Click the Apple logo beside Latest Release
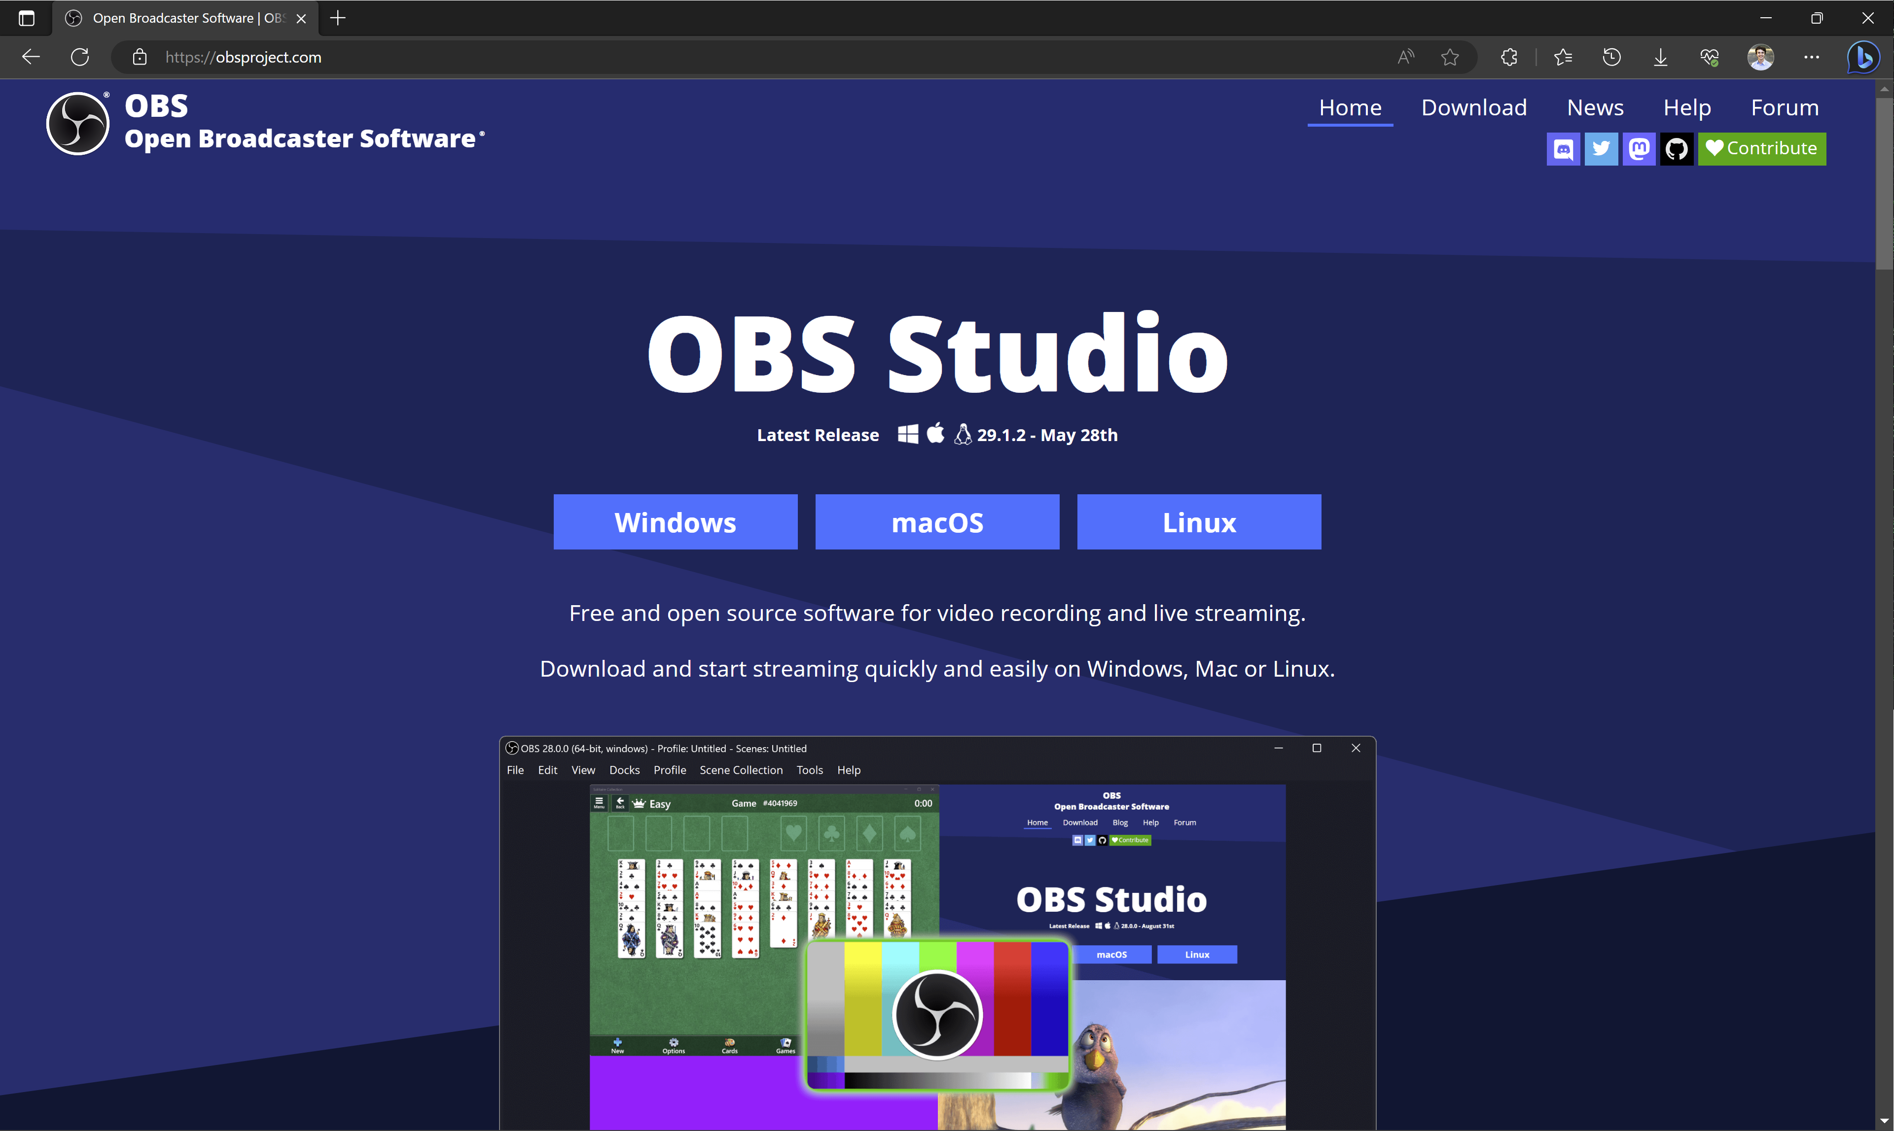This screenshot has width=1894, height=1131. (935, 433)
